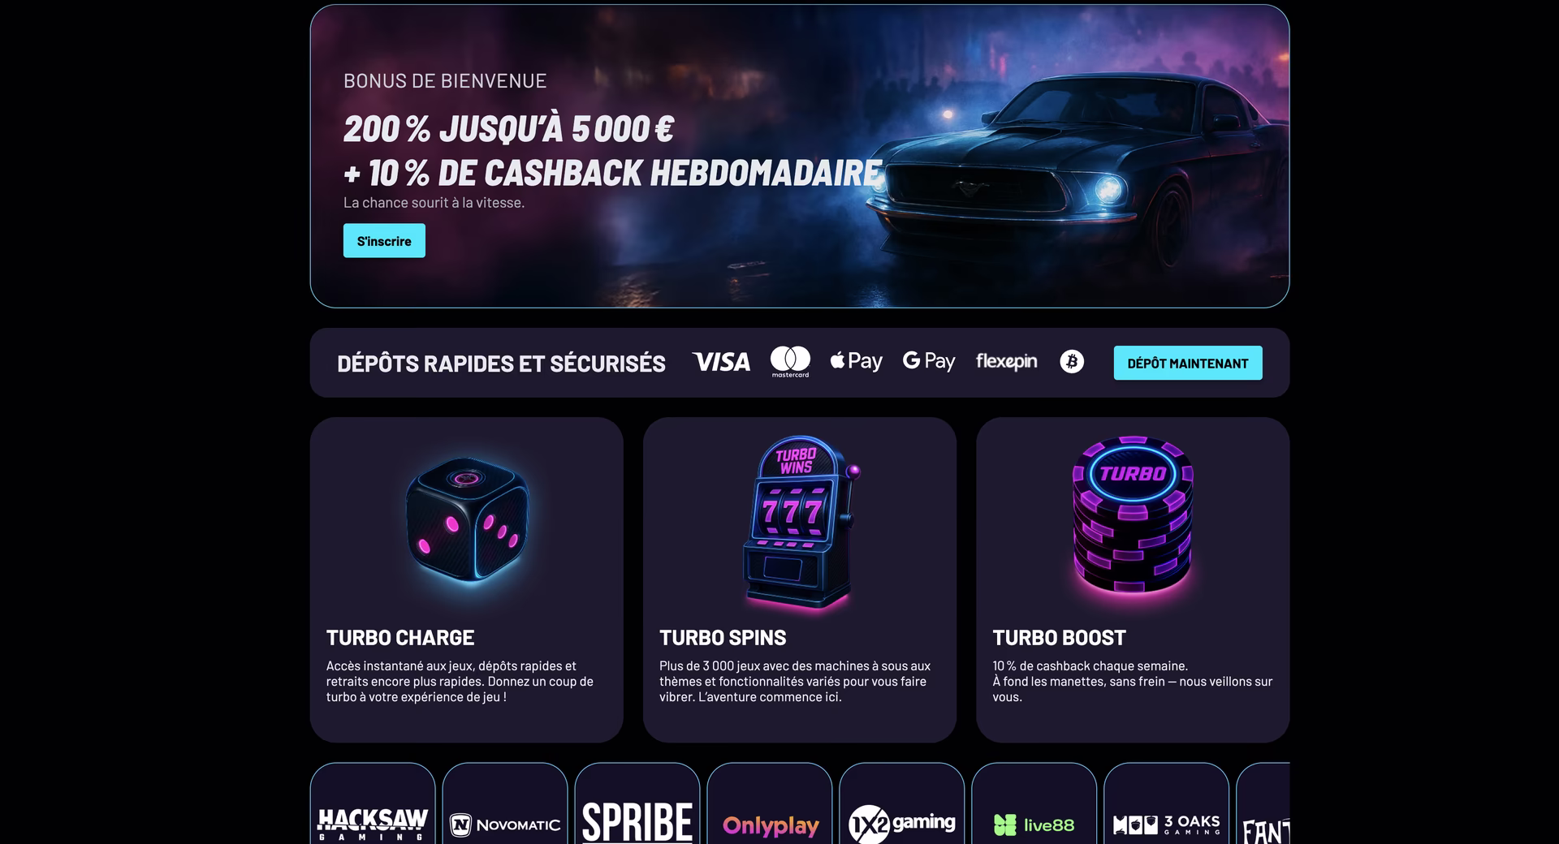Open the Hacksaw Gaming provider tile
1559x844 pixels.
pos(373,803)
